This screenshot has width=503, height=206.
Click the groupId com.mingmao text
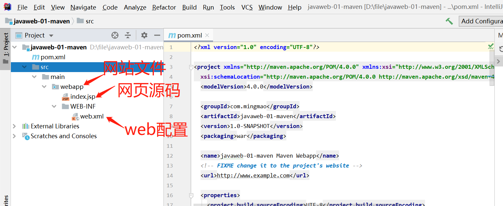pyautogui.click(x=248, y=107)
